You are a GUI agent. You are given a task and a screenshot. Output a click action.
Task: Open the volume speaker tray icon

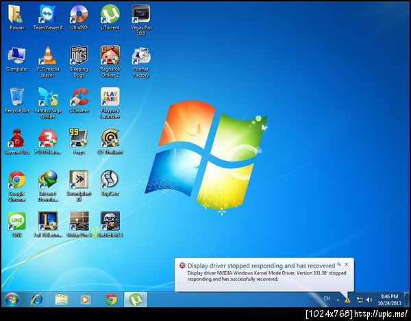(x=369, y=300)
